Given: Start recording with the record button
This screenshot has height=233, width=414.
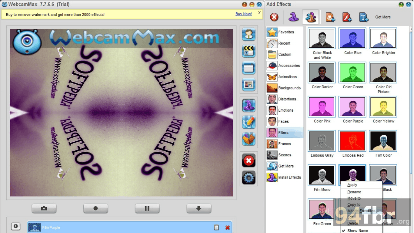Looking at the screenshot, I should click(x=95, y=208).
